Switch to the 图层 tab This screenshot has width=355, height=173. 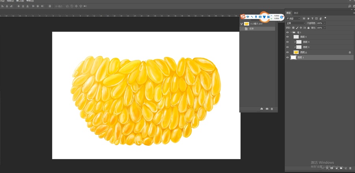(x=288, y=13)
